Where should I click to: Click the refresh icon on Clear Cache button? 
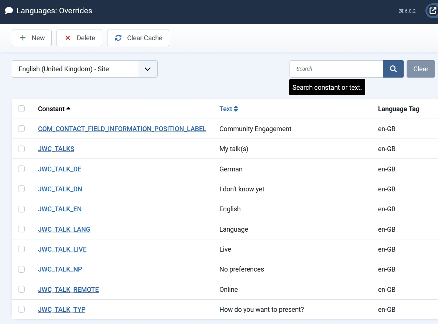coord(118,38)
